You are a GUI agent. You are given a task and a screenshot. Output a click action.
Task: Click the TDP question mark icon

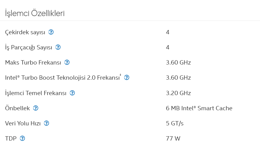pyautogui.click(x=22, y=138)
